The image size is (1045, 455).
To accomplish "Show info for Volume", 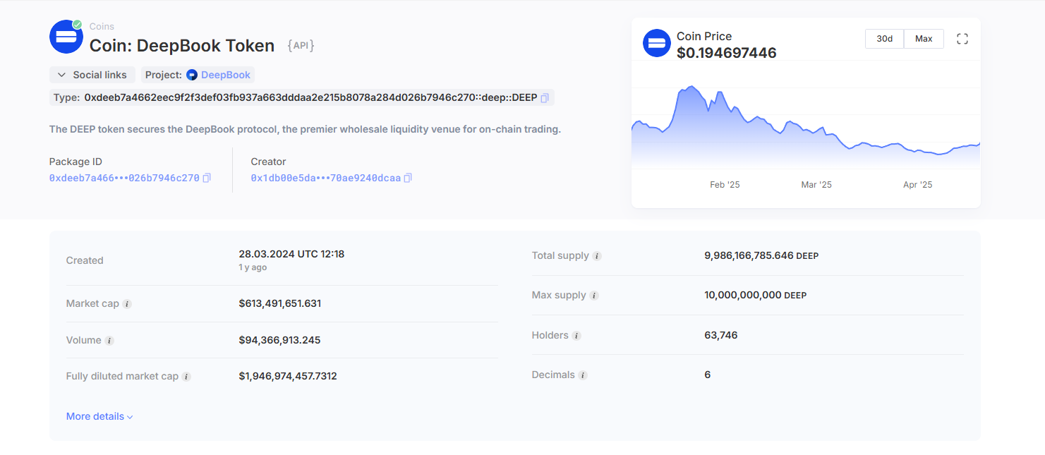I will click(109, 341).
